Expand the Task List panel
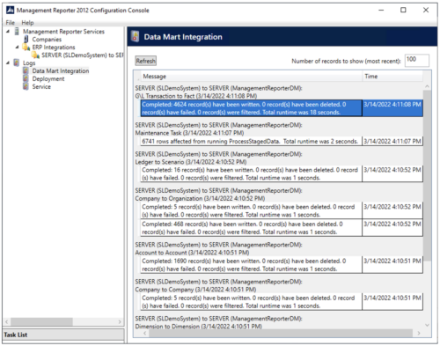440x346 pixels. 63,335
